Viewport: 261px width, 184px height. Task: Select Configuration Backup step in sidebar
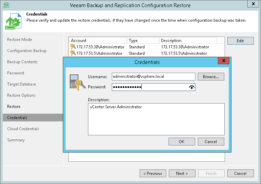27,51
